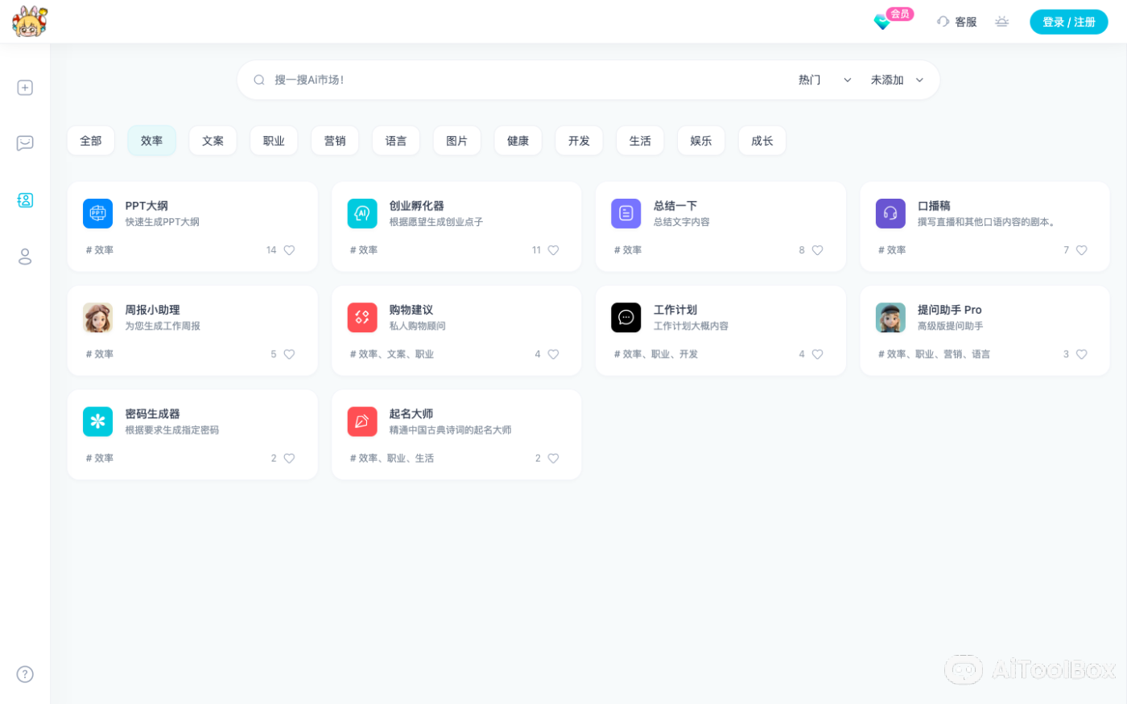The width and height of the screenshot is (1127, 704).
Task: Open the messages icon in the sidebar
Action: pos(25,142)
